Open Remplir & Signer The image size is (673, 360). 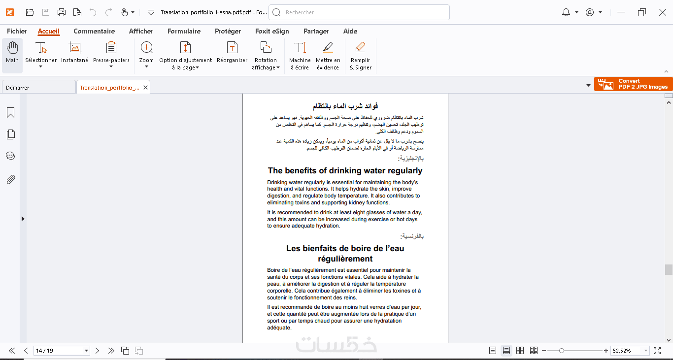361,56
